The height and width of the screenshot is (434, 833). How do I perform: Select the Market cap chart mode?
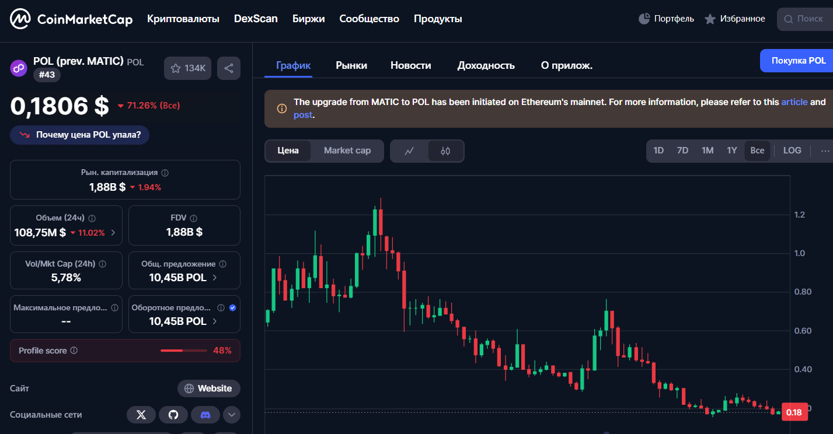pos(347,150)
